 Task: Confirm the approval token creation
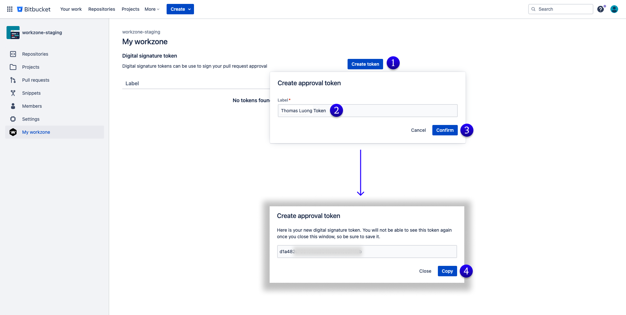445,130
